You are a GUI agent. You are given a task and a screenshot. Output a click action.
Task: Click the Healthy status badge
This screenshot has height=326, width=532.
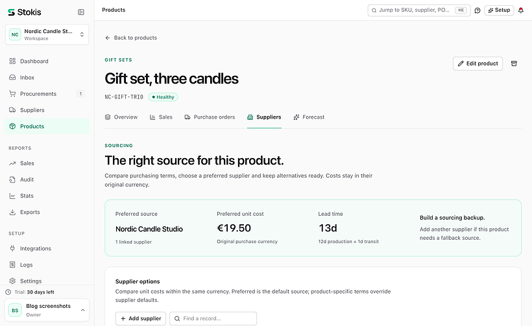[x=163, y=97]
